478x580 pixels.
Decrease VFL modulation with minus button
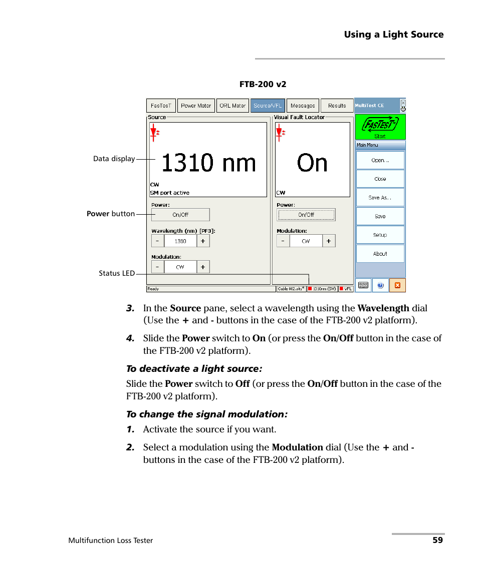tap(283, 241)
